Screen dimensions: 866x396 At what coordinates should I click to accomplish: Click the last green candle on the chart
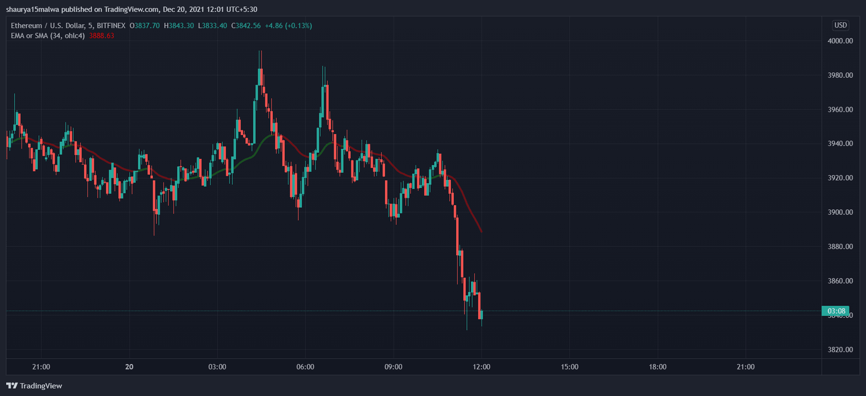pyautogui.click(x=482, y=315)
